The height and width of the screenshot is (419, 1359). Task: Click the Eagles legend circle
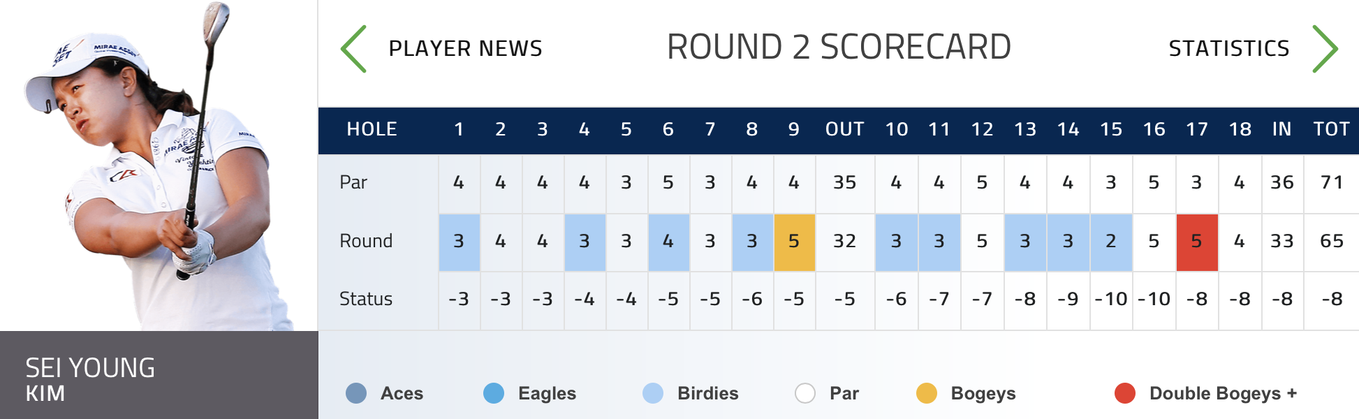[494, 393]
